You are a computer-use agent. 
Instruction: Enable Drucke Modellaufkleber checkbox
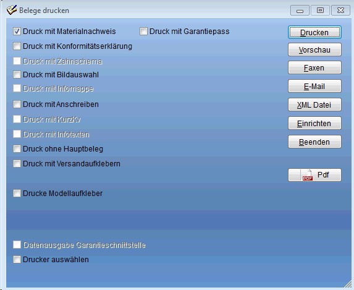coord(17,194)
